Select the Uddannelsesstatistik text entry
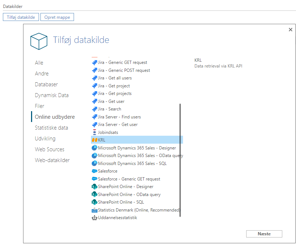296x244 pixels. pyautogui.click(x=118, y=218)
